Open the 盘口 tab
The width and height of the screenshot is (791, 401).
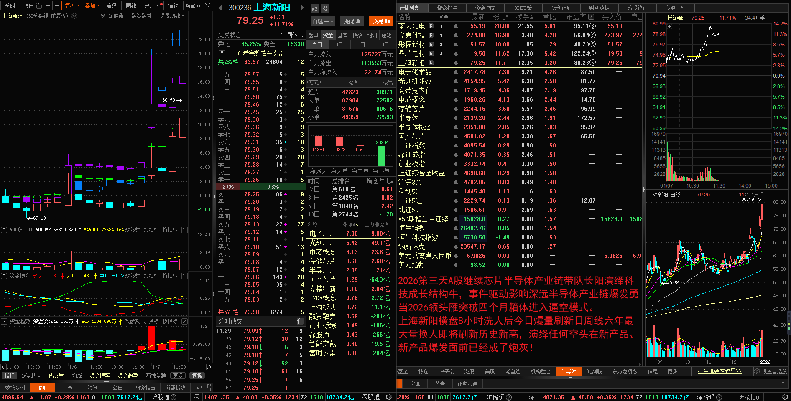(x=313, y=35)
